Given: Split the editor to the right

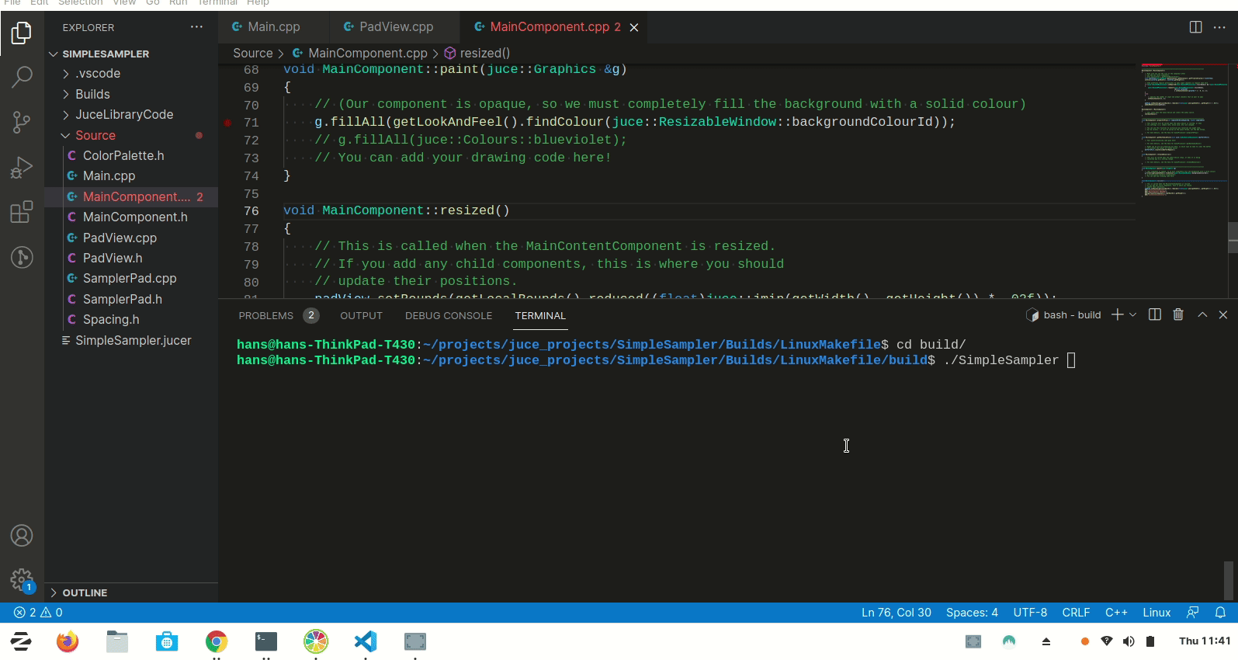Looking at the screenshot, I should pos(1195,27).
